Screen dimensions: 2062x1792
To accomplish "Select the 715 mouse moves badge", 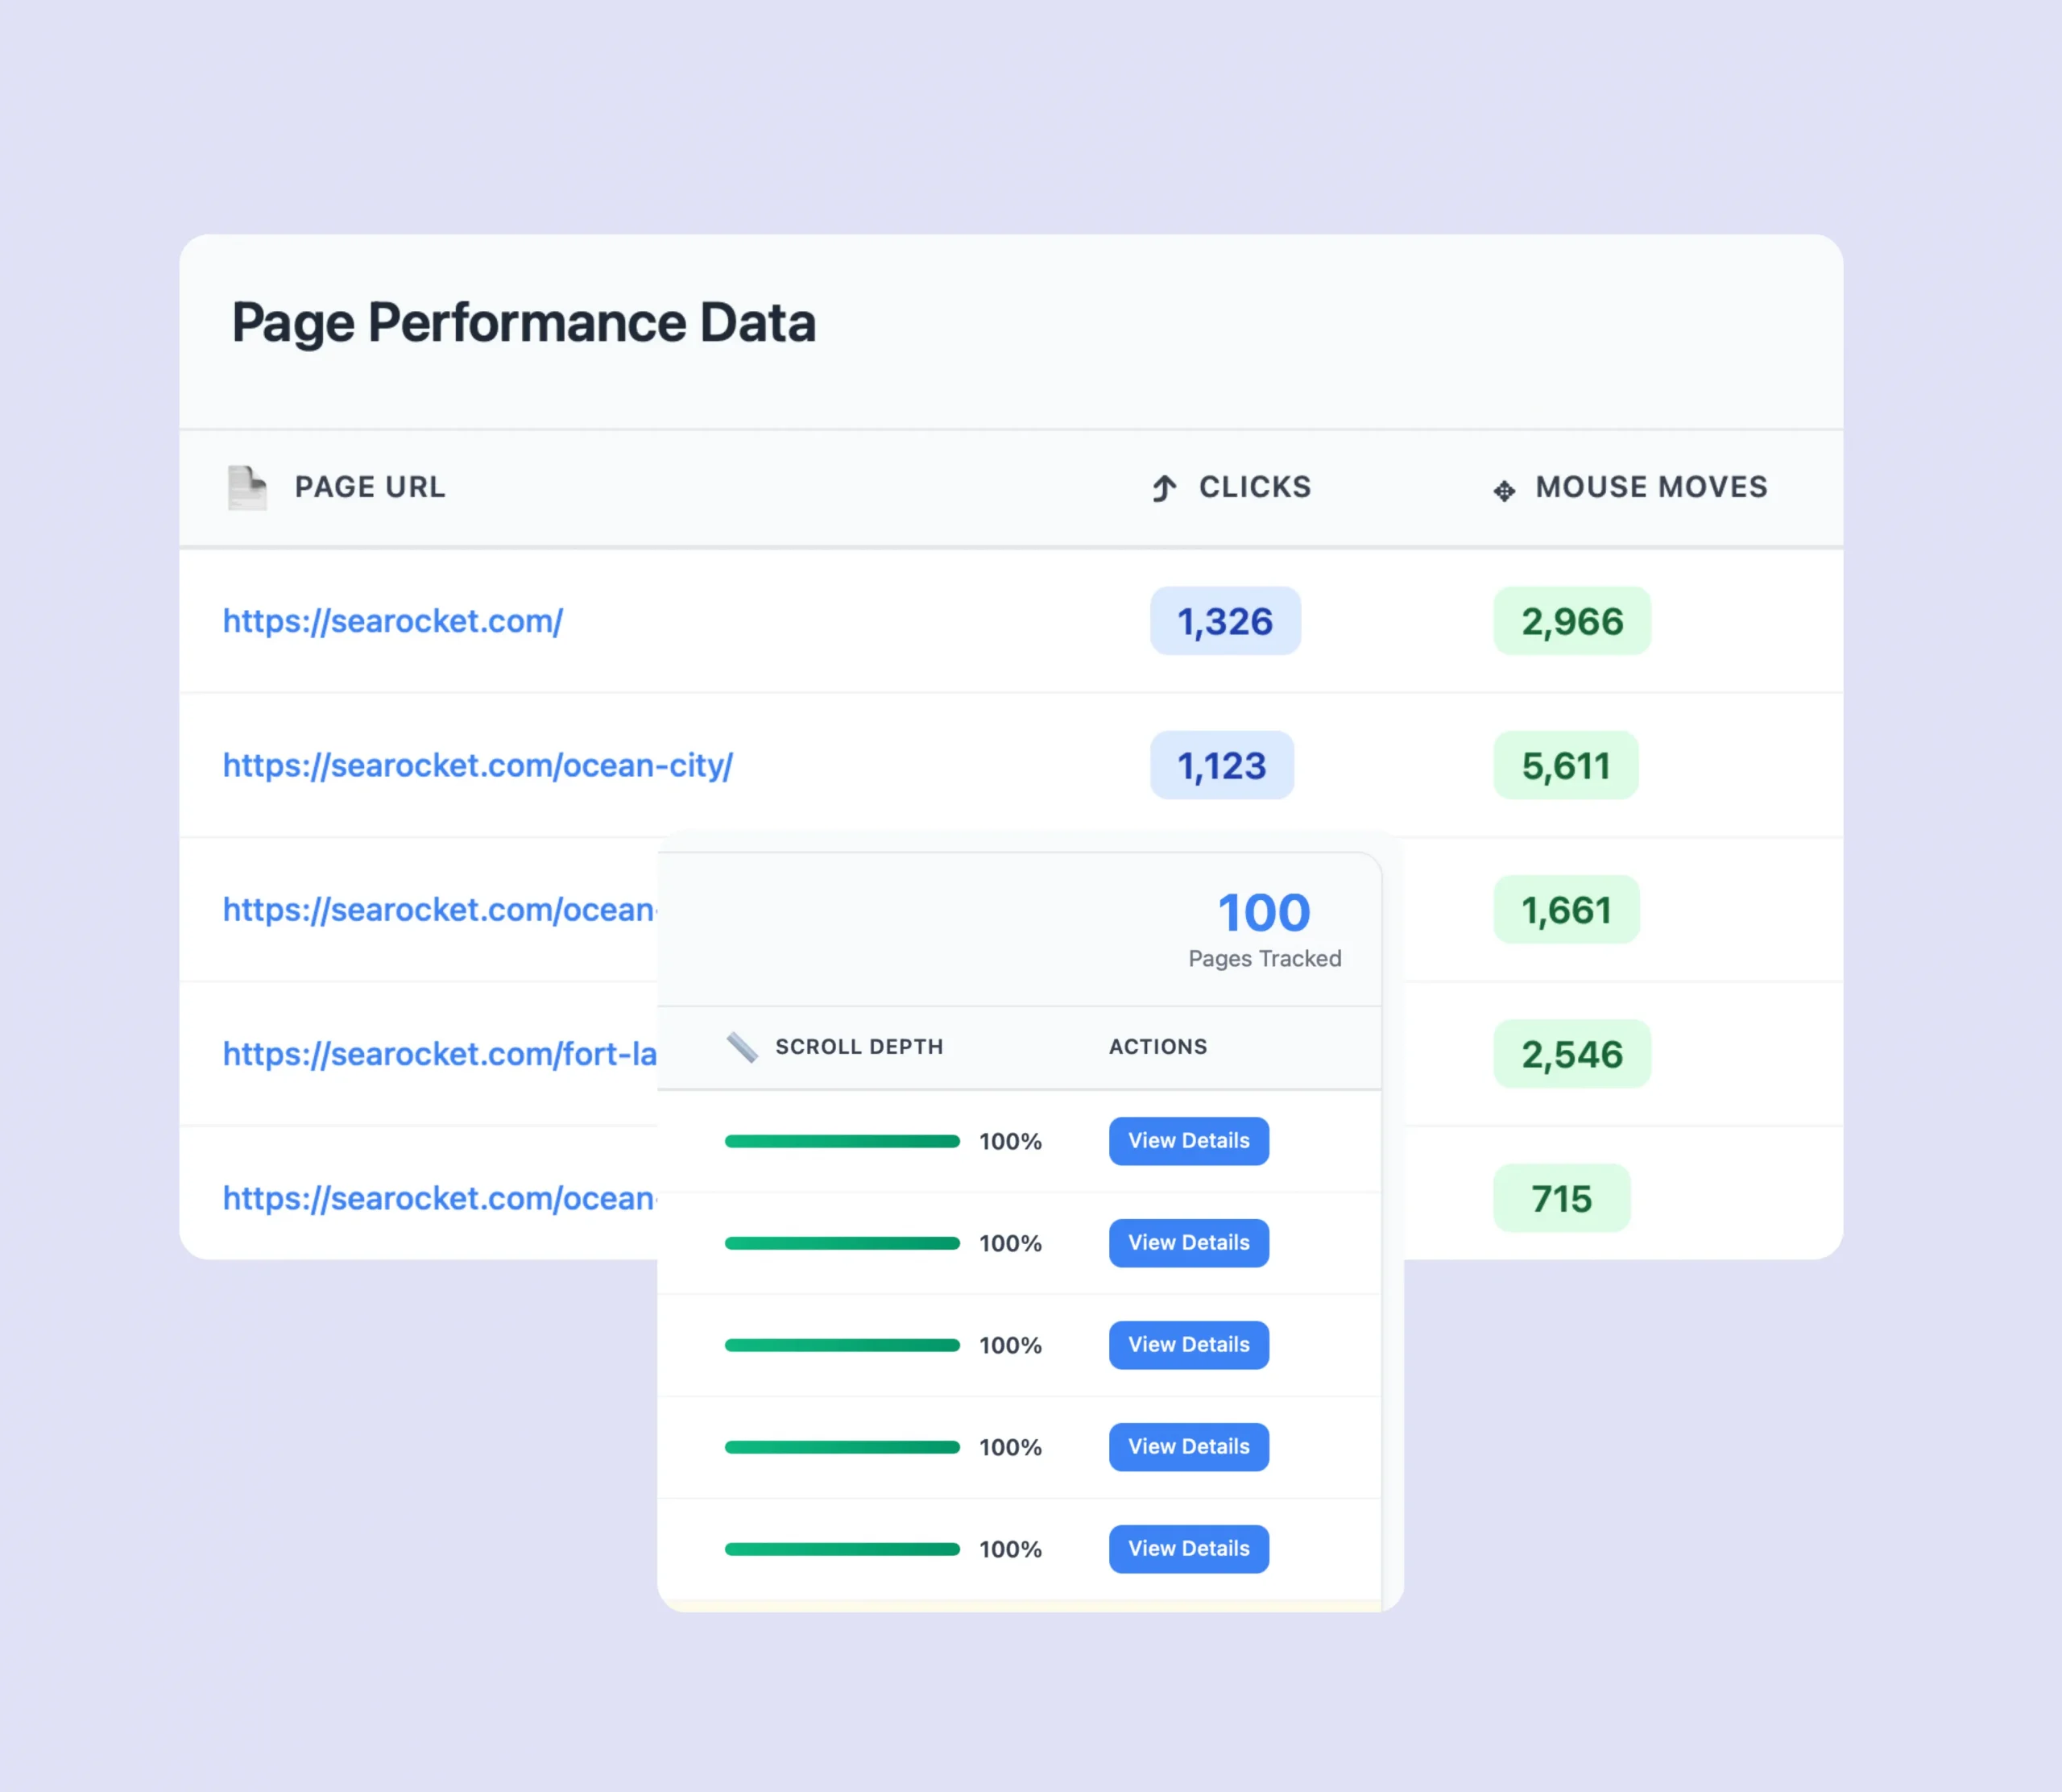I will click(x=1561, y=1199).
